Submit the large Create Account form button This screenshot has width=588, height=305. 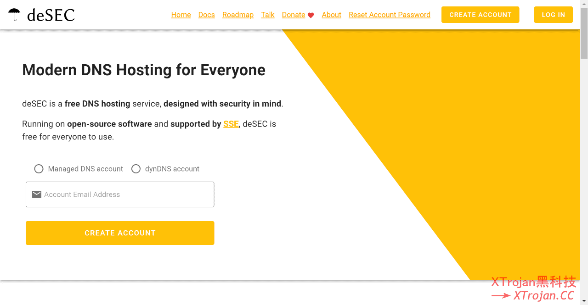click(120, 233)
